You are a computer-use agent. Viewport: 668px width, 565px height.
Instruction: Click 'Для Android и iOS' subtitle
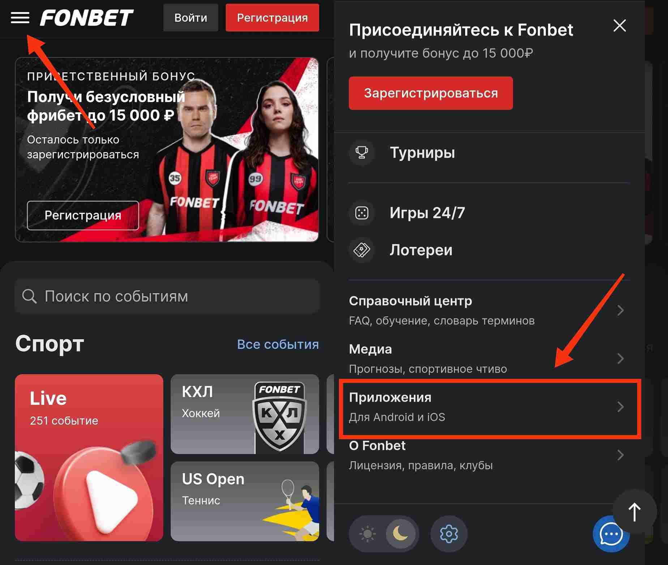pos(397,417)
